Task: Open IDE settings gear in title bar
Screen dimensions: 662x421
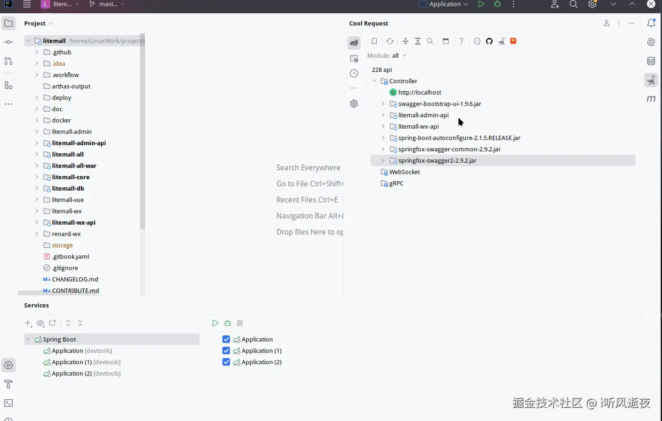Action: click(x=592, y=4)
